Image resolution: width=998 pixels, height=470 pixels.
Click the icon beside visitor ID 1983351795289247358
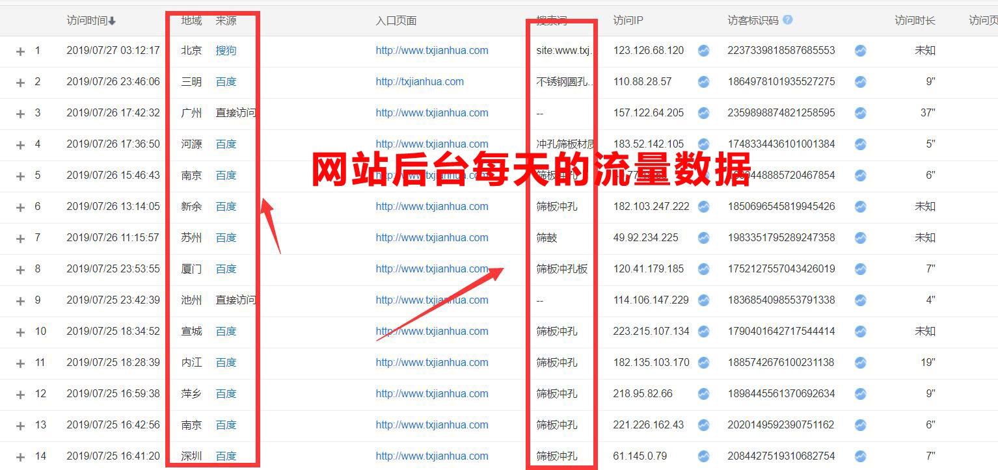pos(860,238)
